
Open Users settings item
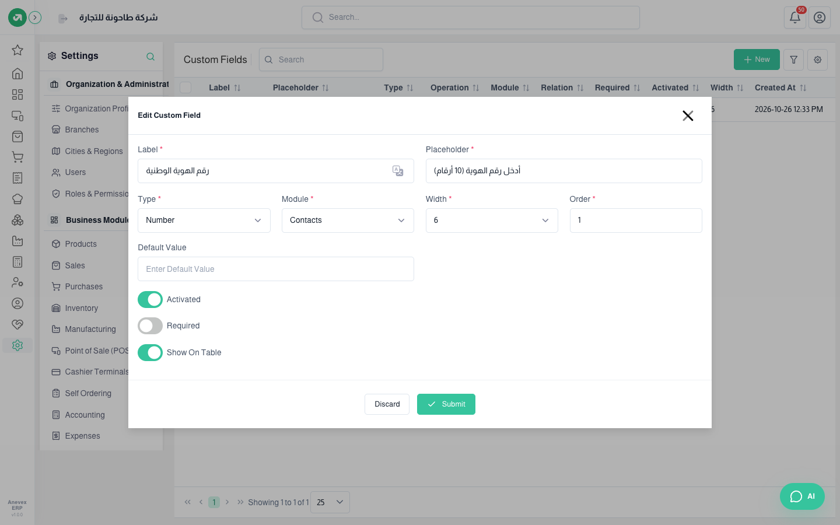tap(75, 173)
